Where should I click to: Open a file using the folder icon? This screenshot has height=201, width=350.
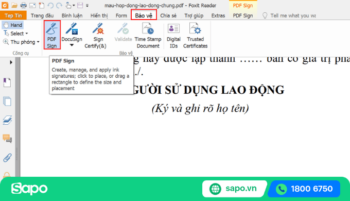(14, 5)
